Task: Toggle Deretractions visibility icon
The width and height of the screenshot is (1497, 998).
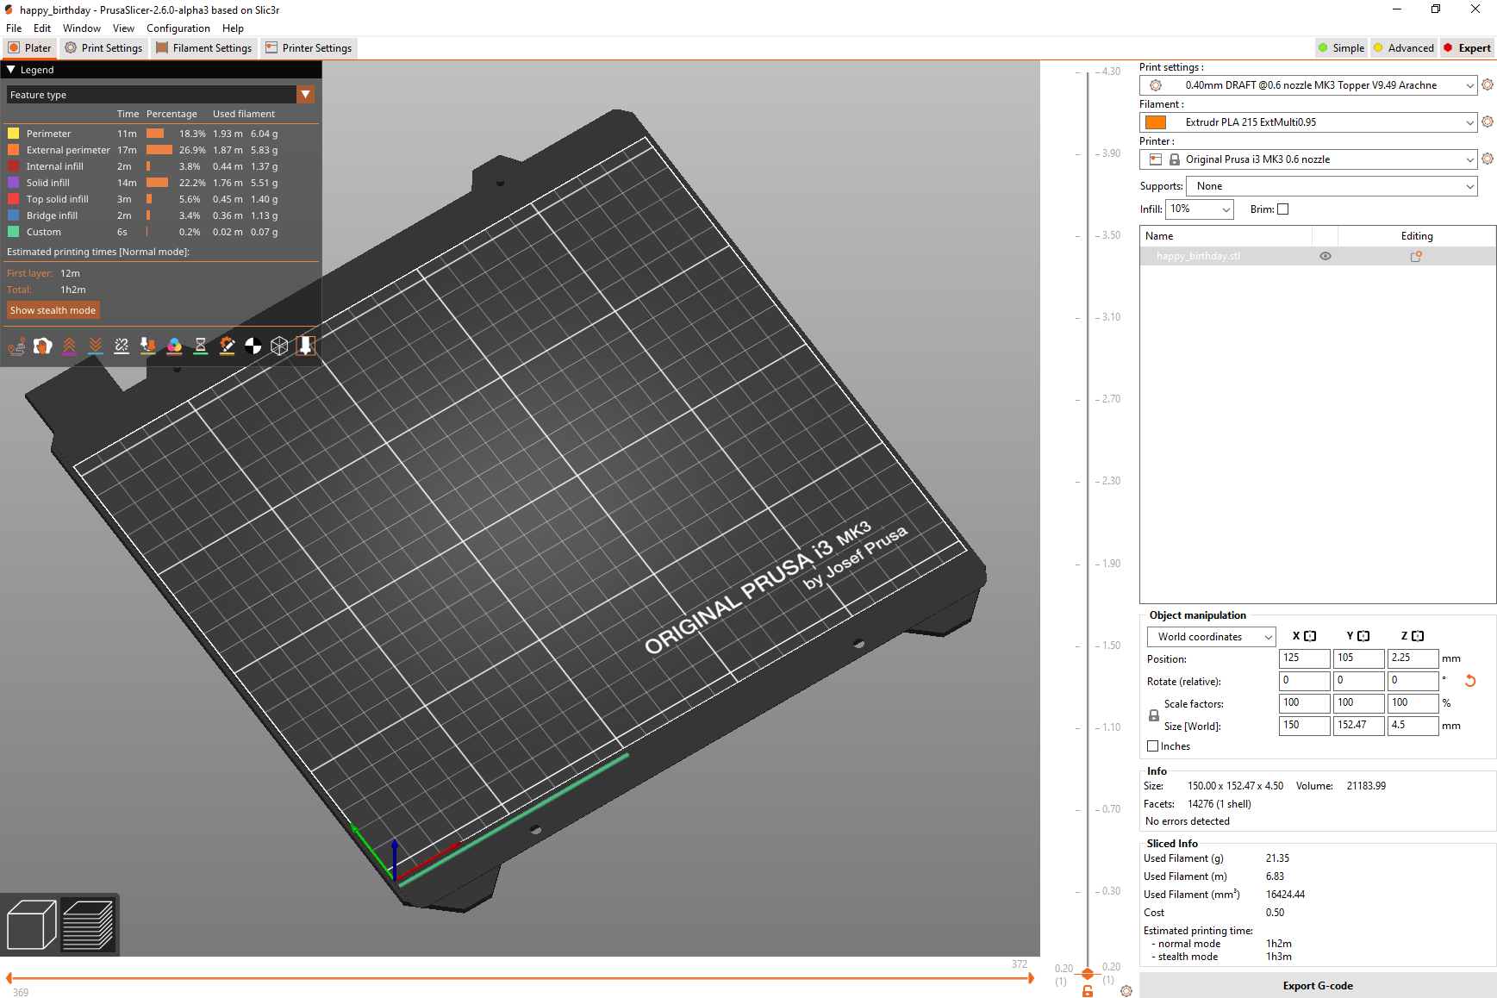Action: point(96,346)
